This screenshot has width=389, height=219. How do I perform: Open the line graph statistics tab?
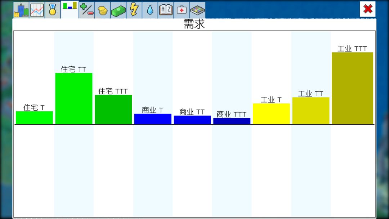37,10
